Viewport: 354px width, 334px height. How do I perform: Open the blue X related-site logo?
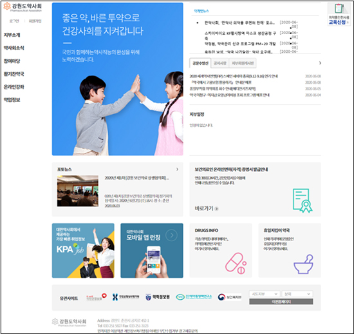[126, 297]
